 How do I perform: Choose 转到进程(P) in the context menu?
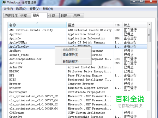tap(73, 62)
